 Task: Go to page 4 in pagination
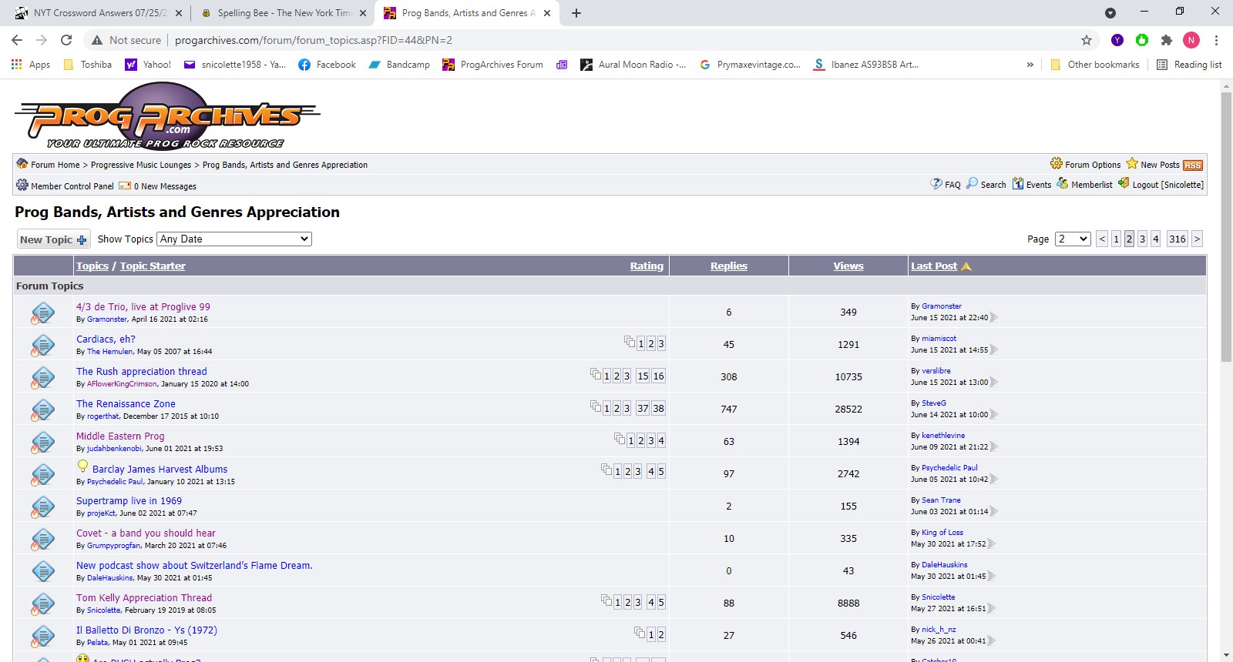click(1155, 239)
